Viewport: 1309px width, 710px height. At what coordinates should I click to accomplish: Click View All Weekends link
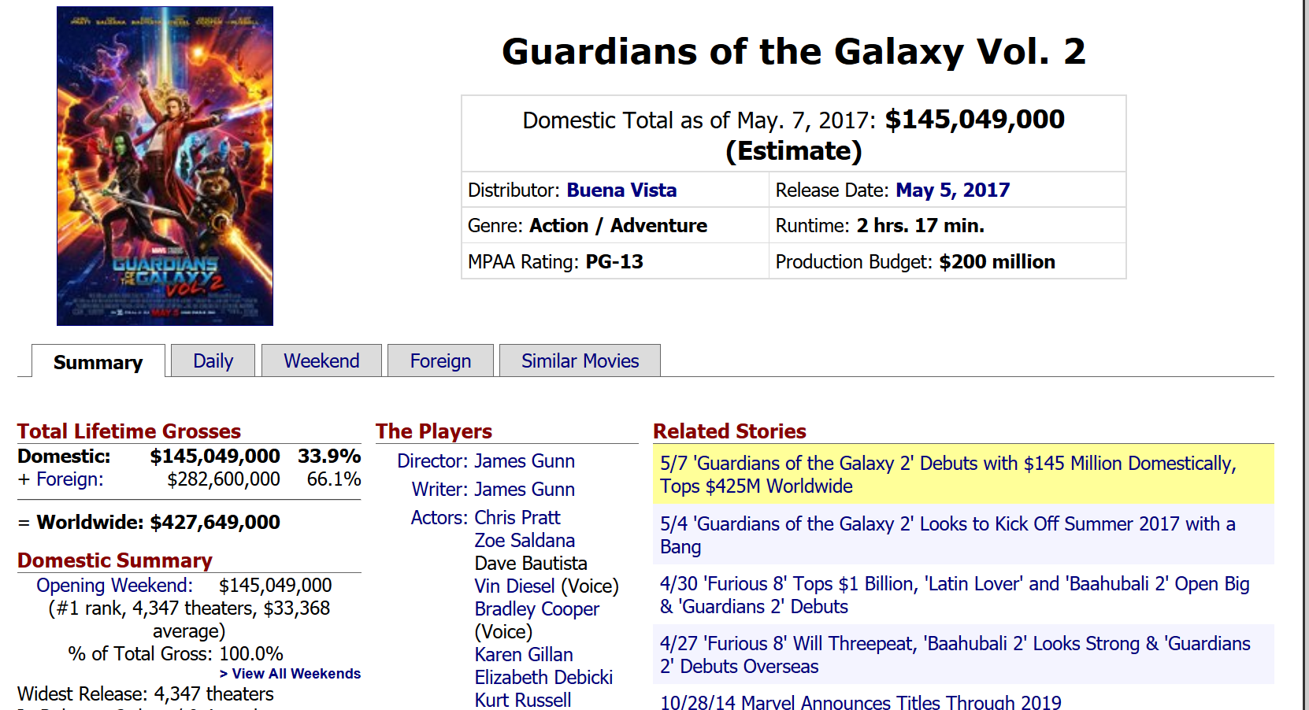291,674
